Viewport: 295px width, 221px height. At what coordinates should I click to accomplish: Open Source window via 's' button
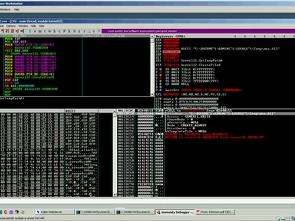click(x=94, y=31)
